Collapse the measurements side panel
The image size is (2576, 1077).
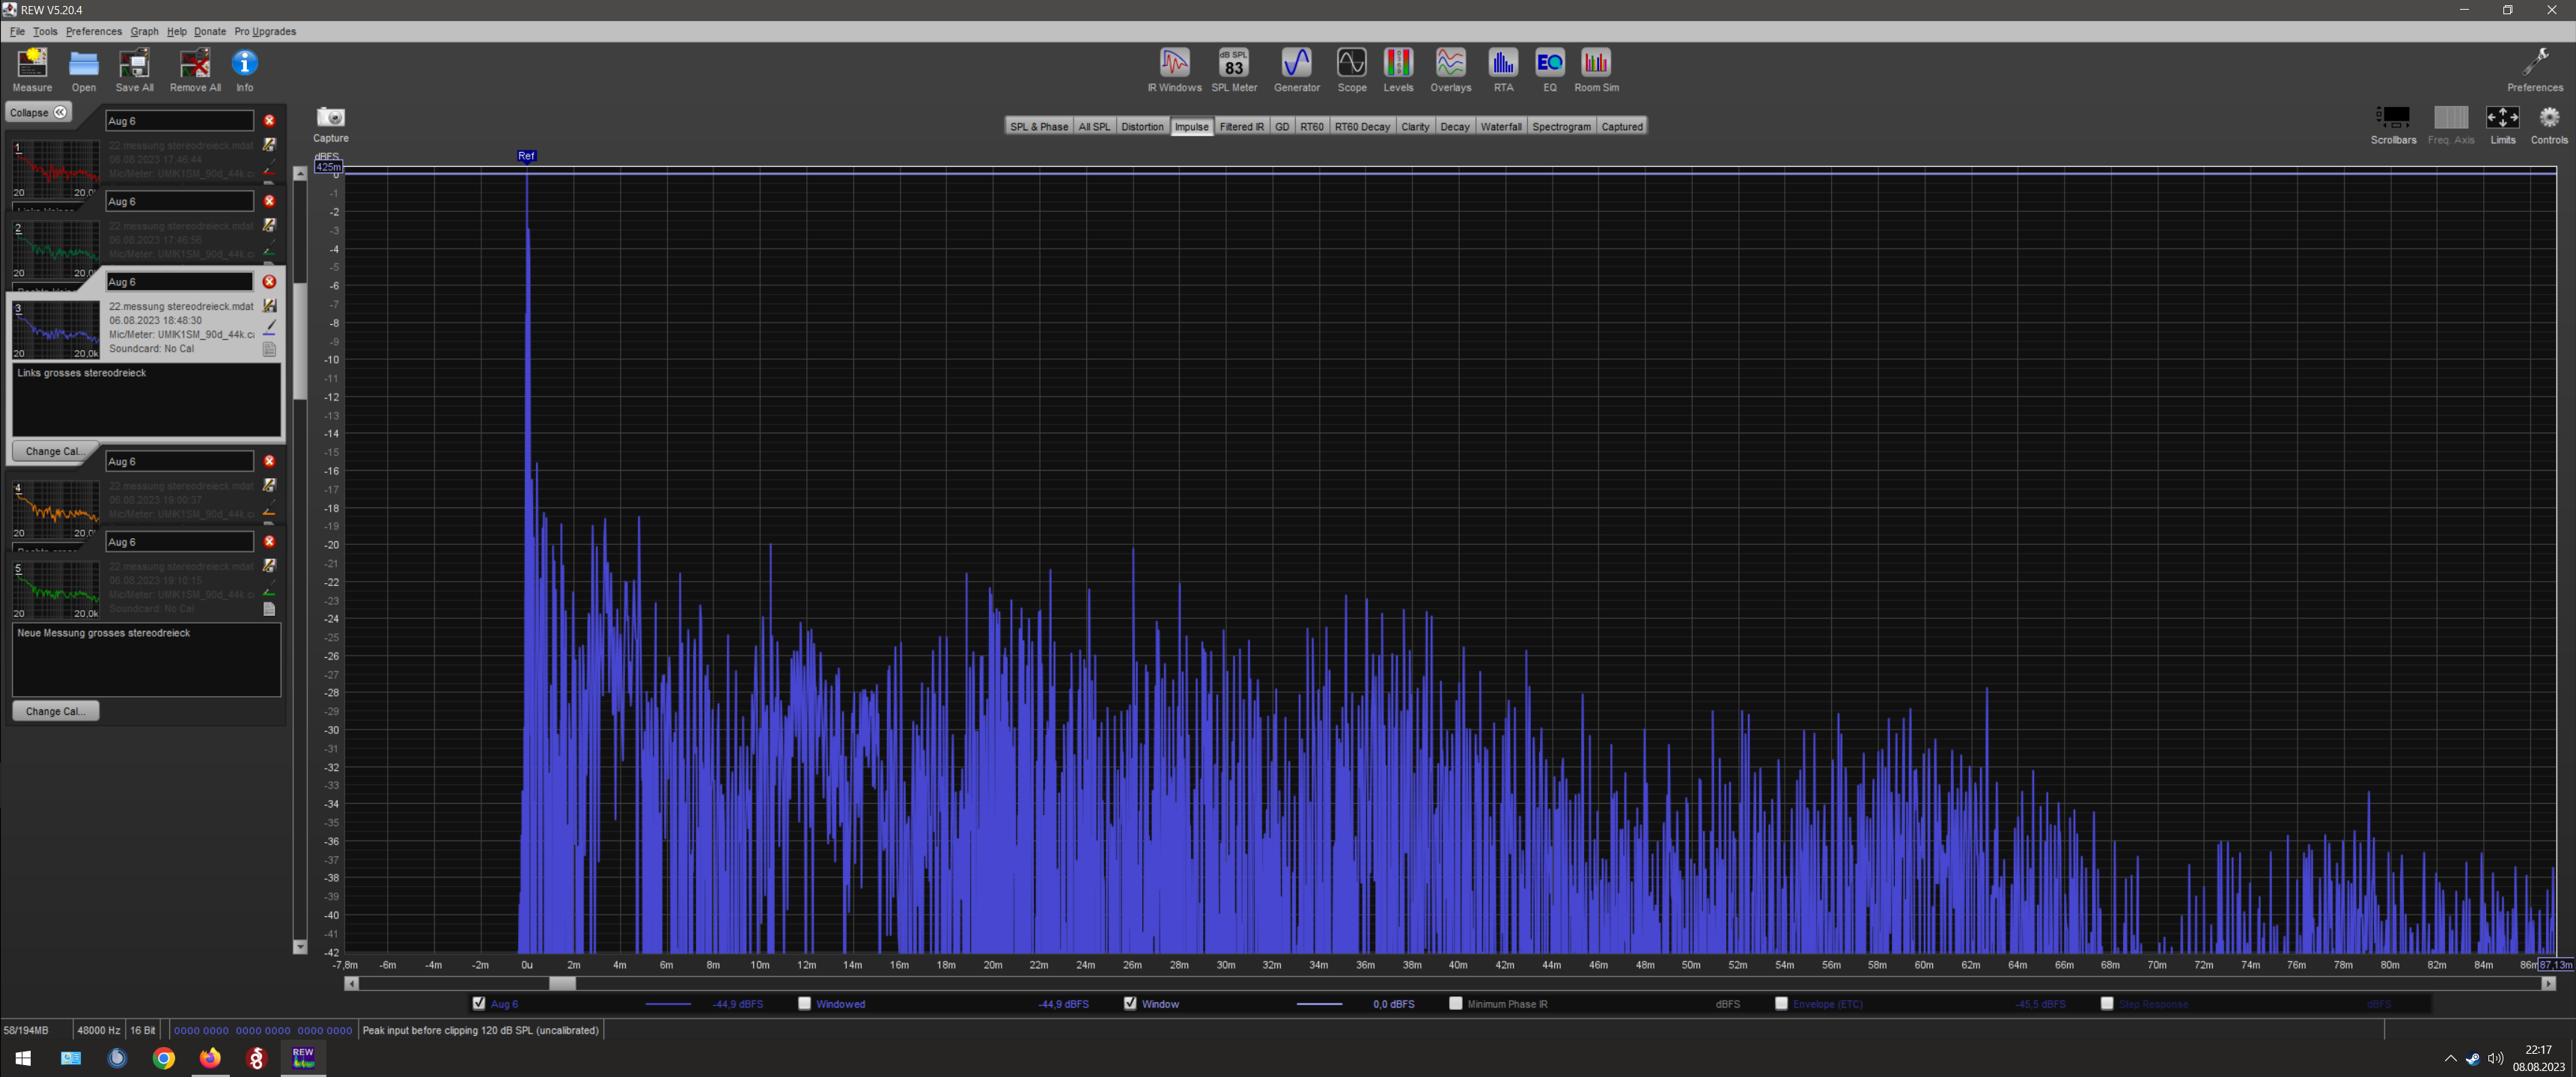pyautogui.click(x=38, y=112)
